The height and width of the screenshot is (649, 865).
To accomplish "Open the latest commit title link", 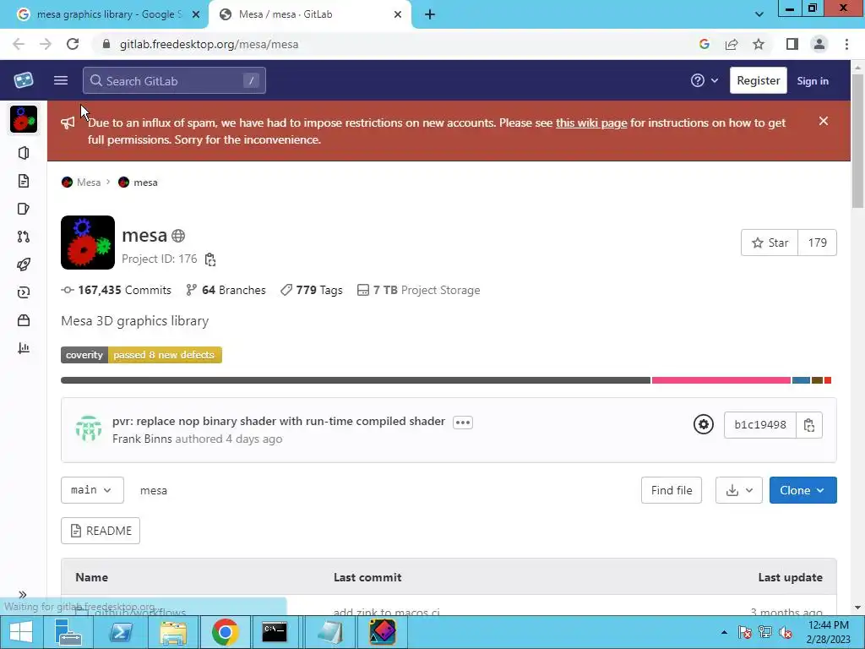I will [279, 421].
